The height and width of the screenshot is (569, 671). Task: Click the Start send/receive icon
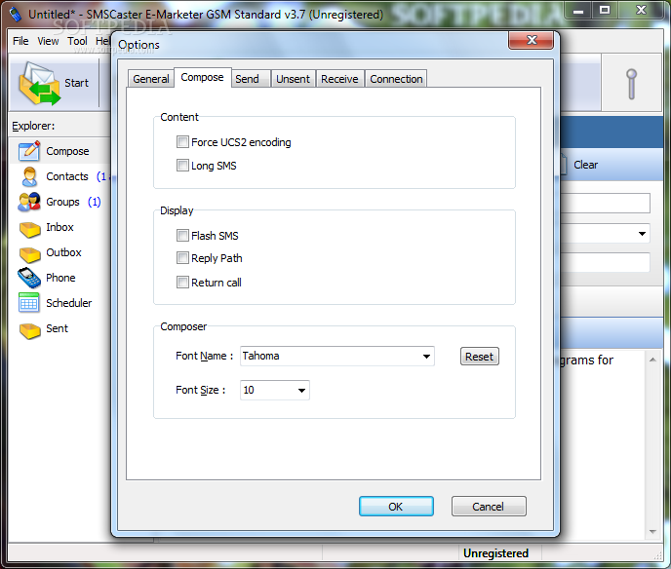pyautogui.click(x=39, y=84)
